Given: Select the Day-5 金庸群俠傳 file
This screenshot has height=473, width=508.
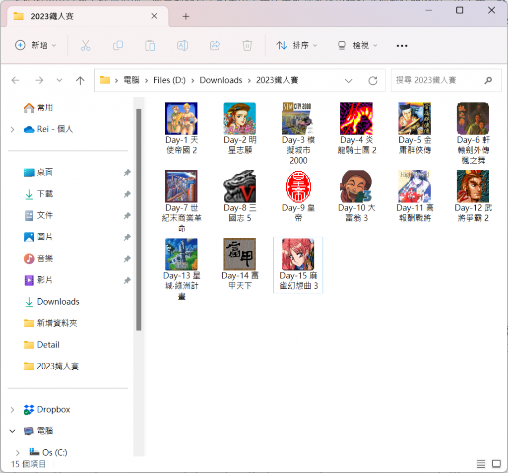Looking at the screenshot, I should (415, 129).
